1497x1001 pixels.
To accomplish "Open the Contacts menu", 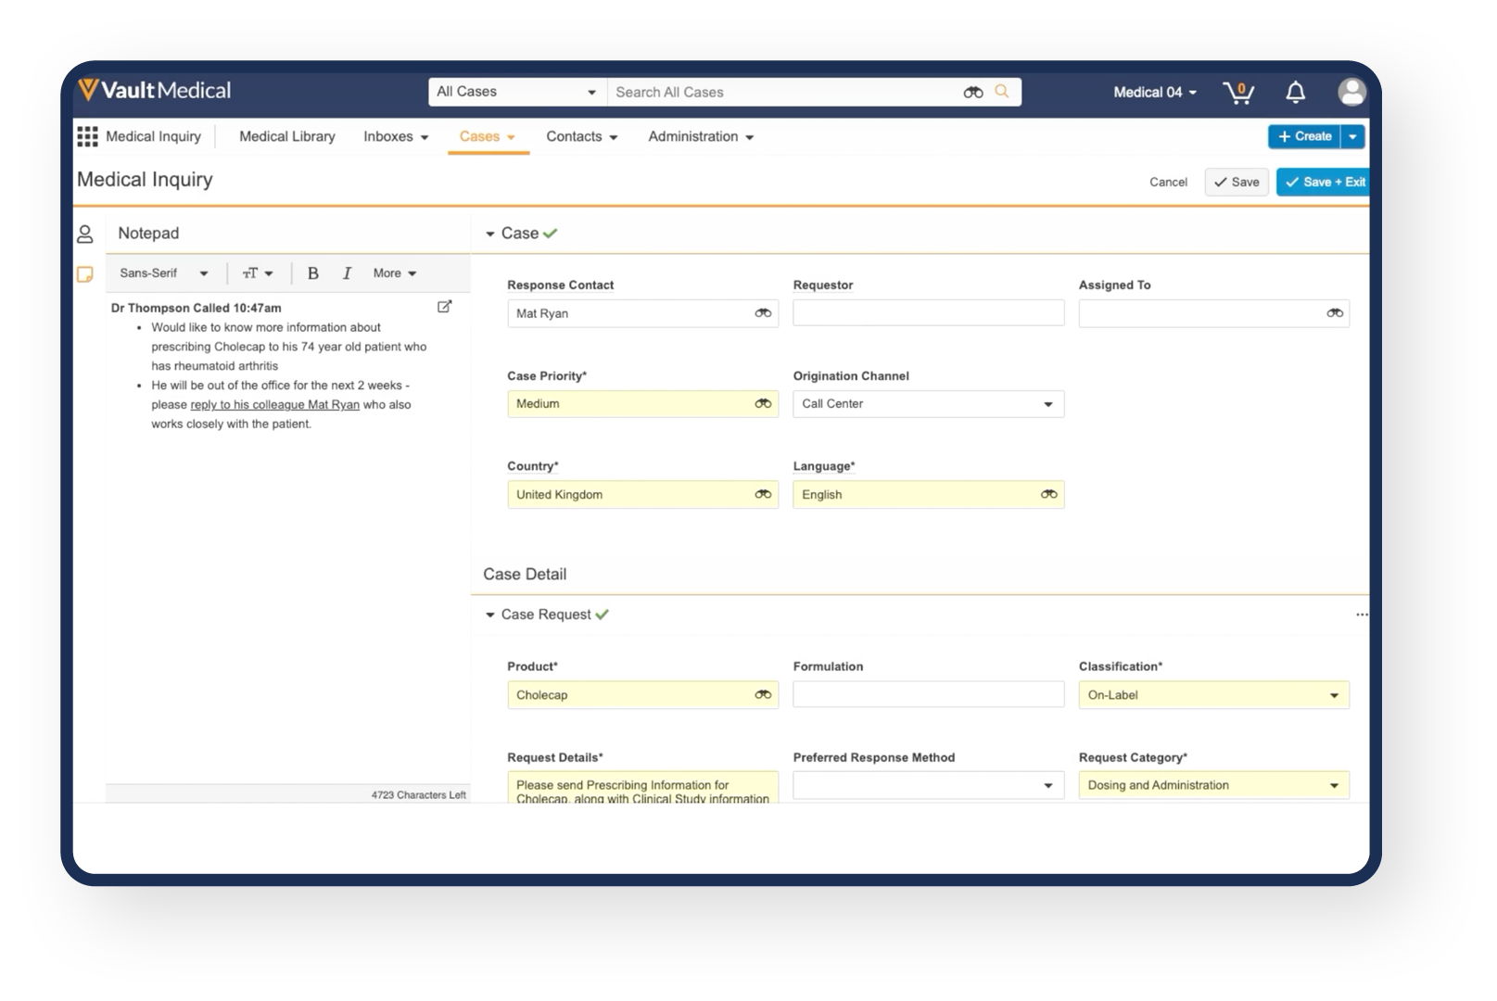I will coord(582,136).
